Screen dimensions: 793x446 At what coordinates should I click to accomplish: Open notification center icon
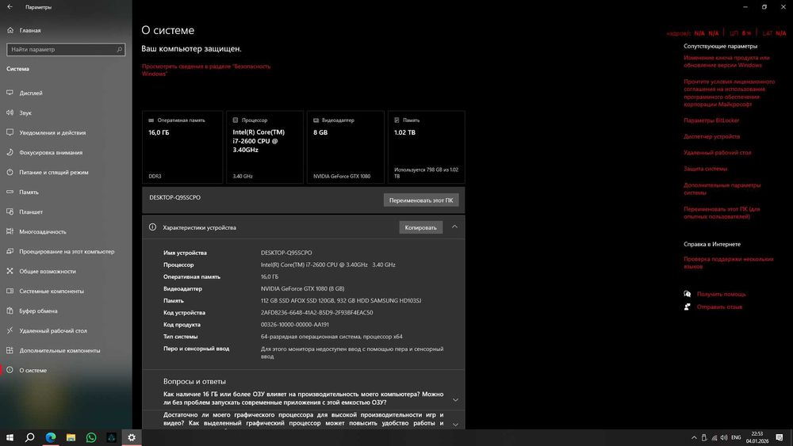tap(780, 437)
